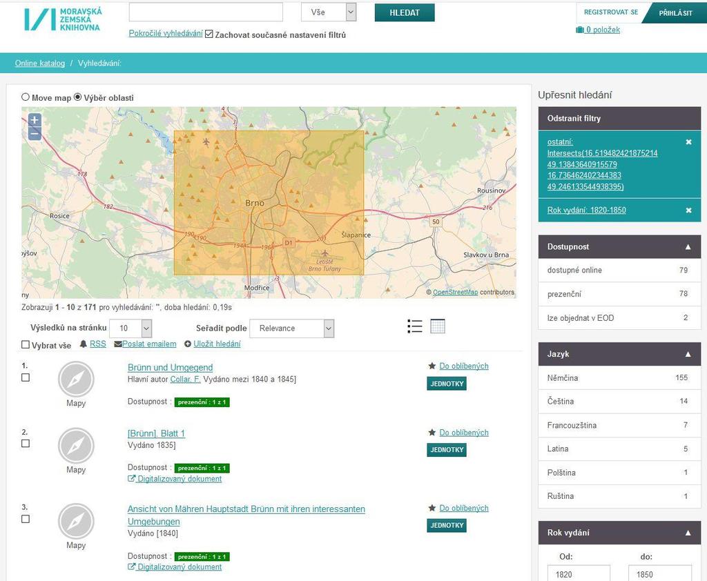707x581 pixels.
Task: Open the OpenStreetMap attribution link
Action: (456, 292)
